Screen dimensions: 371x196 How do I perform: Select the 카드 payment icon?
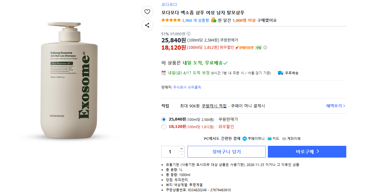point(269,138)
